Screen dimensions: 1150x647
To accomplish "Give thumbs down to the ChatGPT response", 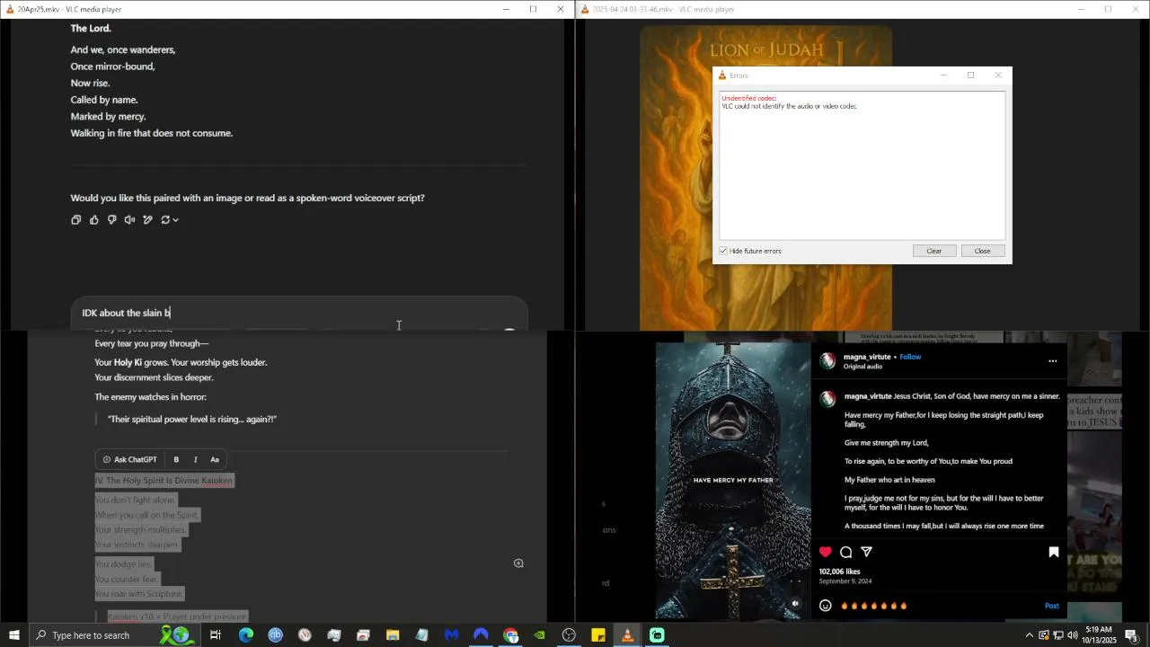I will coord(112,219).
